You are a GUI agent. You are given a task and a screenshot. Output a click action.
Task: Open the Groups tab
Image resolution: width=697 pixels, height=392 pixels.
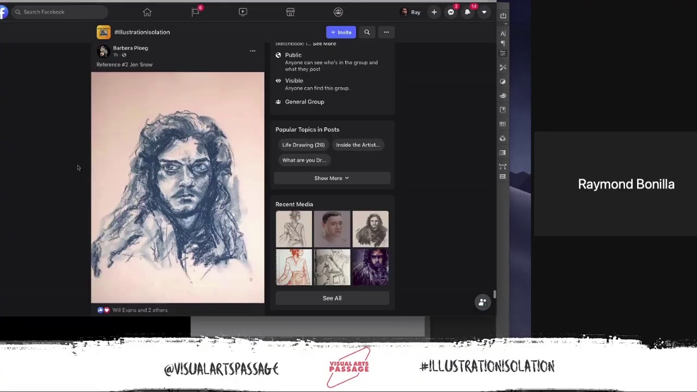click(338, 12)
